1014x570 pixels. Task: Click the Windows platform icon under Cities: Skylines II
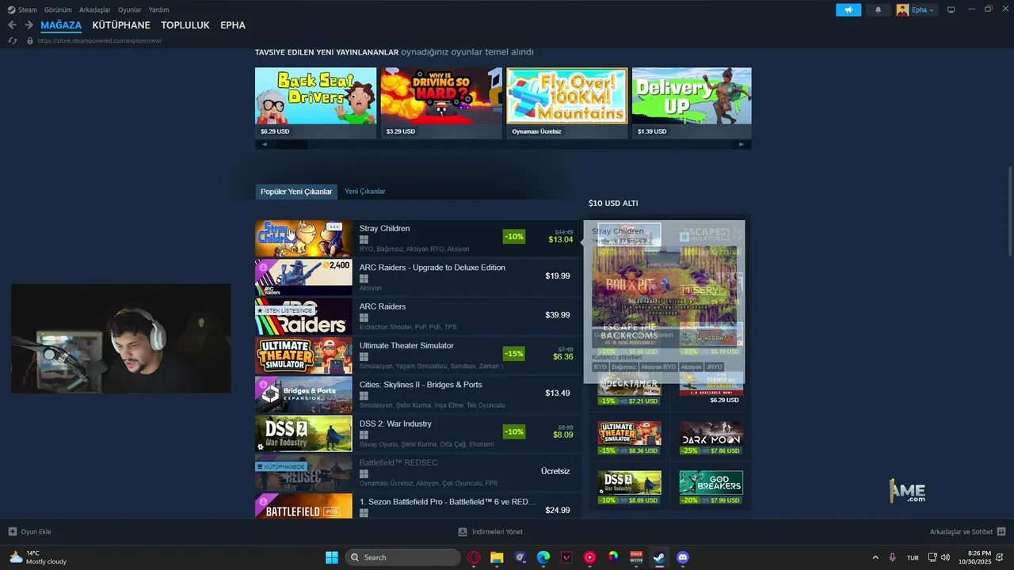point(364,395)
